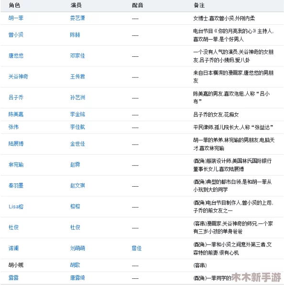Select the 林宛瑜 note about 服装设计师

pos(232,165)
